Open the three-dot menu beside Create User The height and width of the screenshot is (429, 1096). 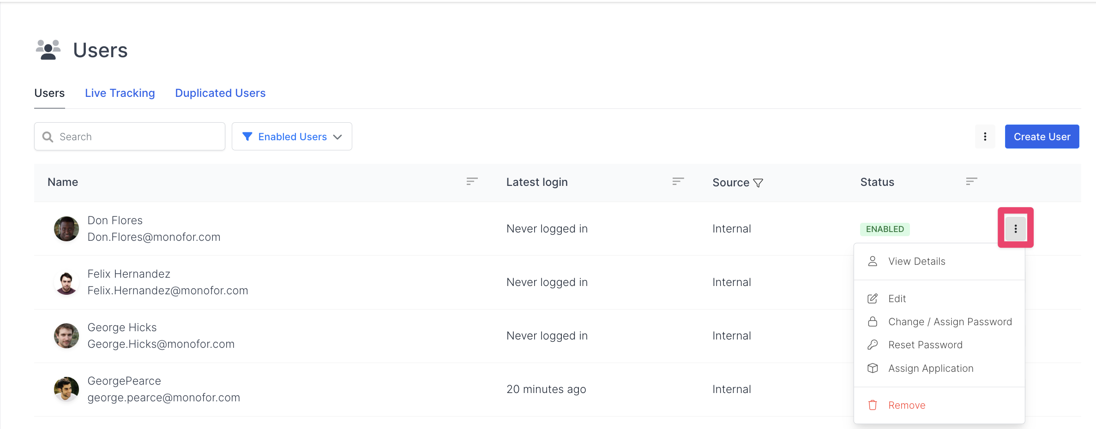[985, 137]
